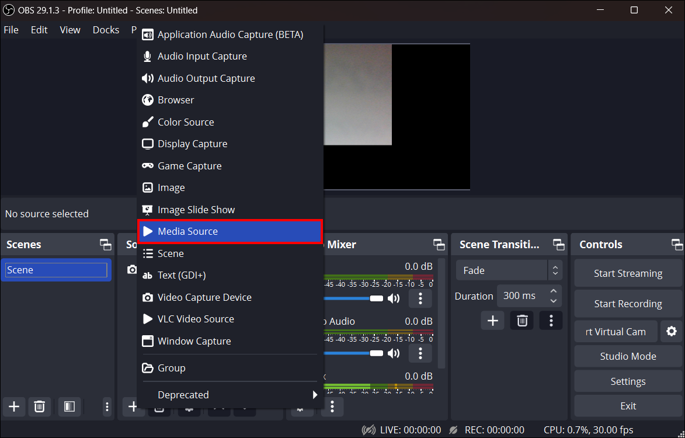The image size is (685, 438).
Task: Choose the Scene source entry
Action: pos(230,253)
